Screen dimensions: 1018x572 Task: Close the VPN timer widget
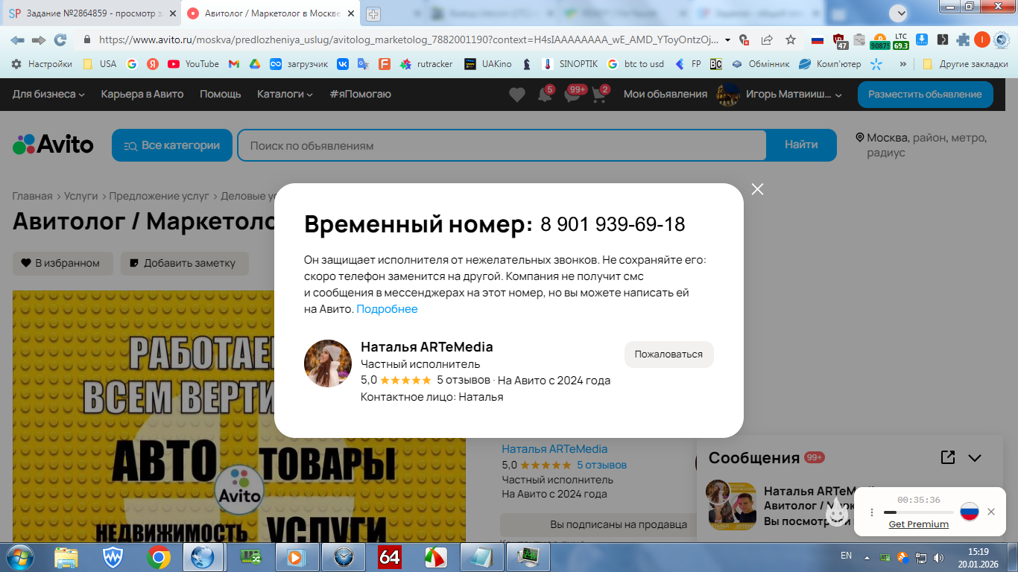point(991,512)
